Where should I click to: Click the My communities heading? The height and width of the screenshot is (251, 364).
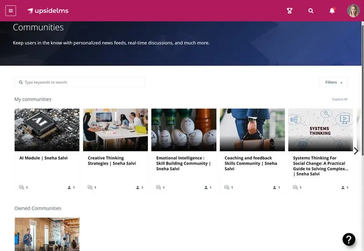33,99
